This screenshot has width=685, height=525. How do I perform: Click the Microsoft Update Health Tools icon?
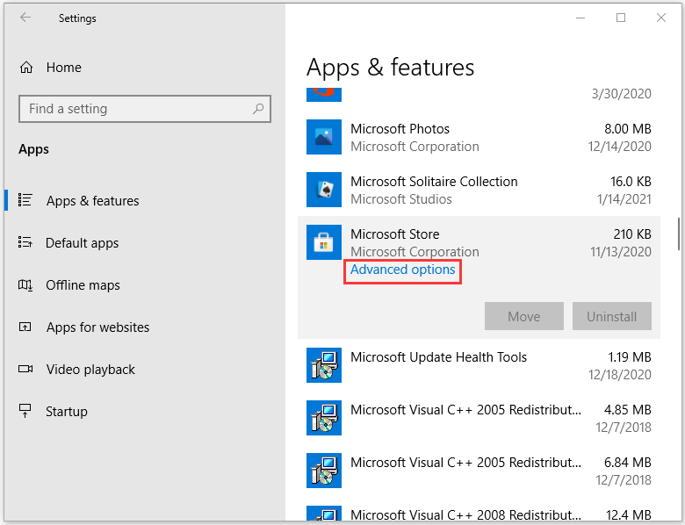(323, 365)
